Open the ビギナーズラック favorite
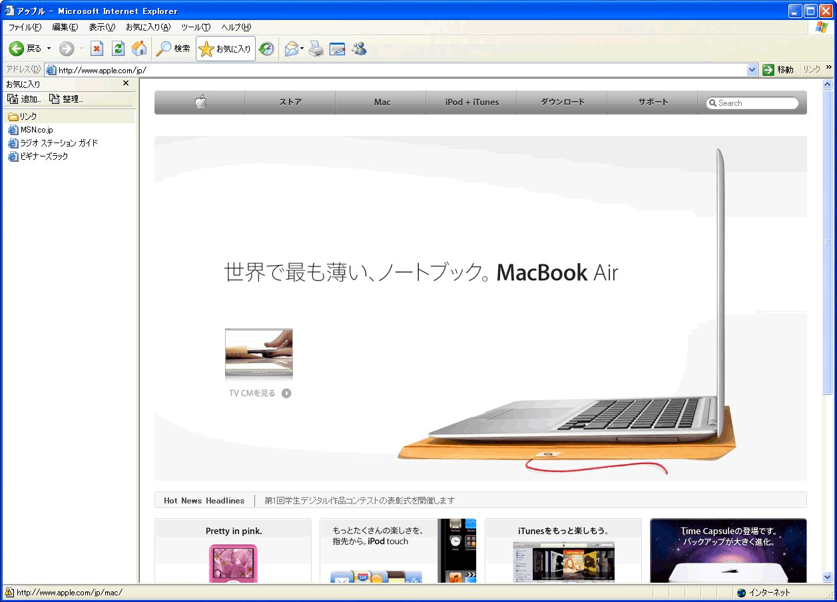The image size is (837, 602). pos(38,156)
